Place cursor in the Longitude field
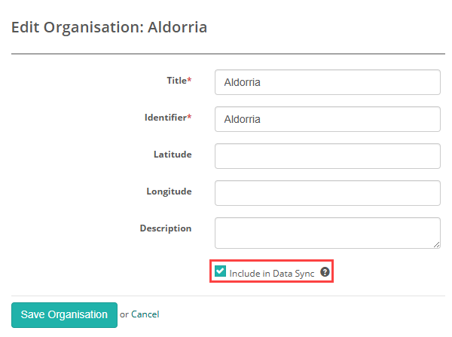The width and height of the screenshot is (452, 337). point(327,193)
